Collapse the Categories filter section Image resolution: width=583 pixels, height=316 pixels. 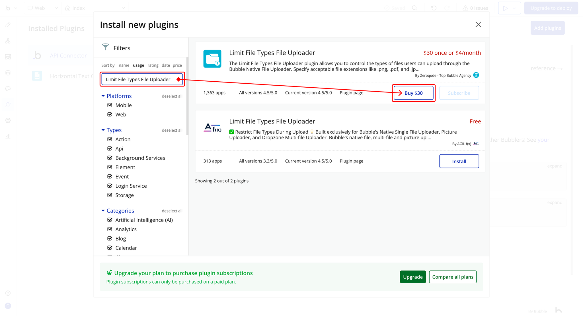103,211
